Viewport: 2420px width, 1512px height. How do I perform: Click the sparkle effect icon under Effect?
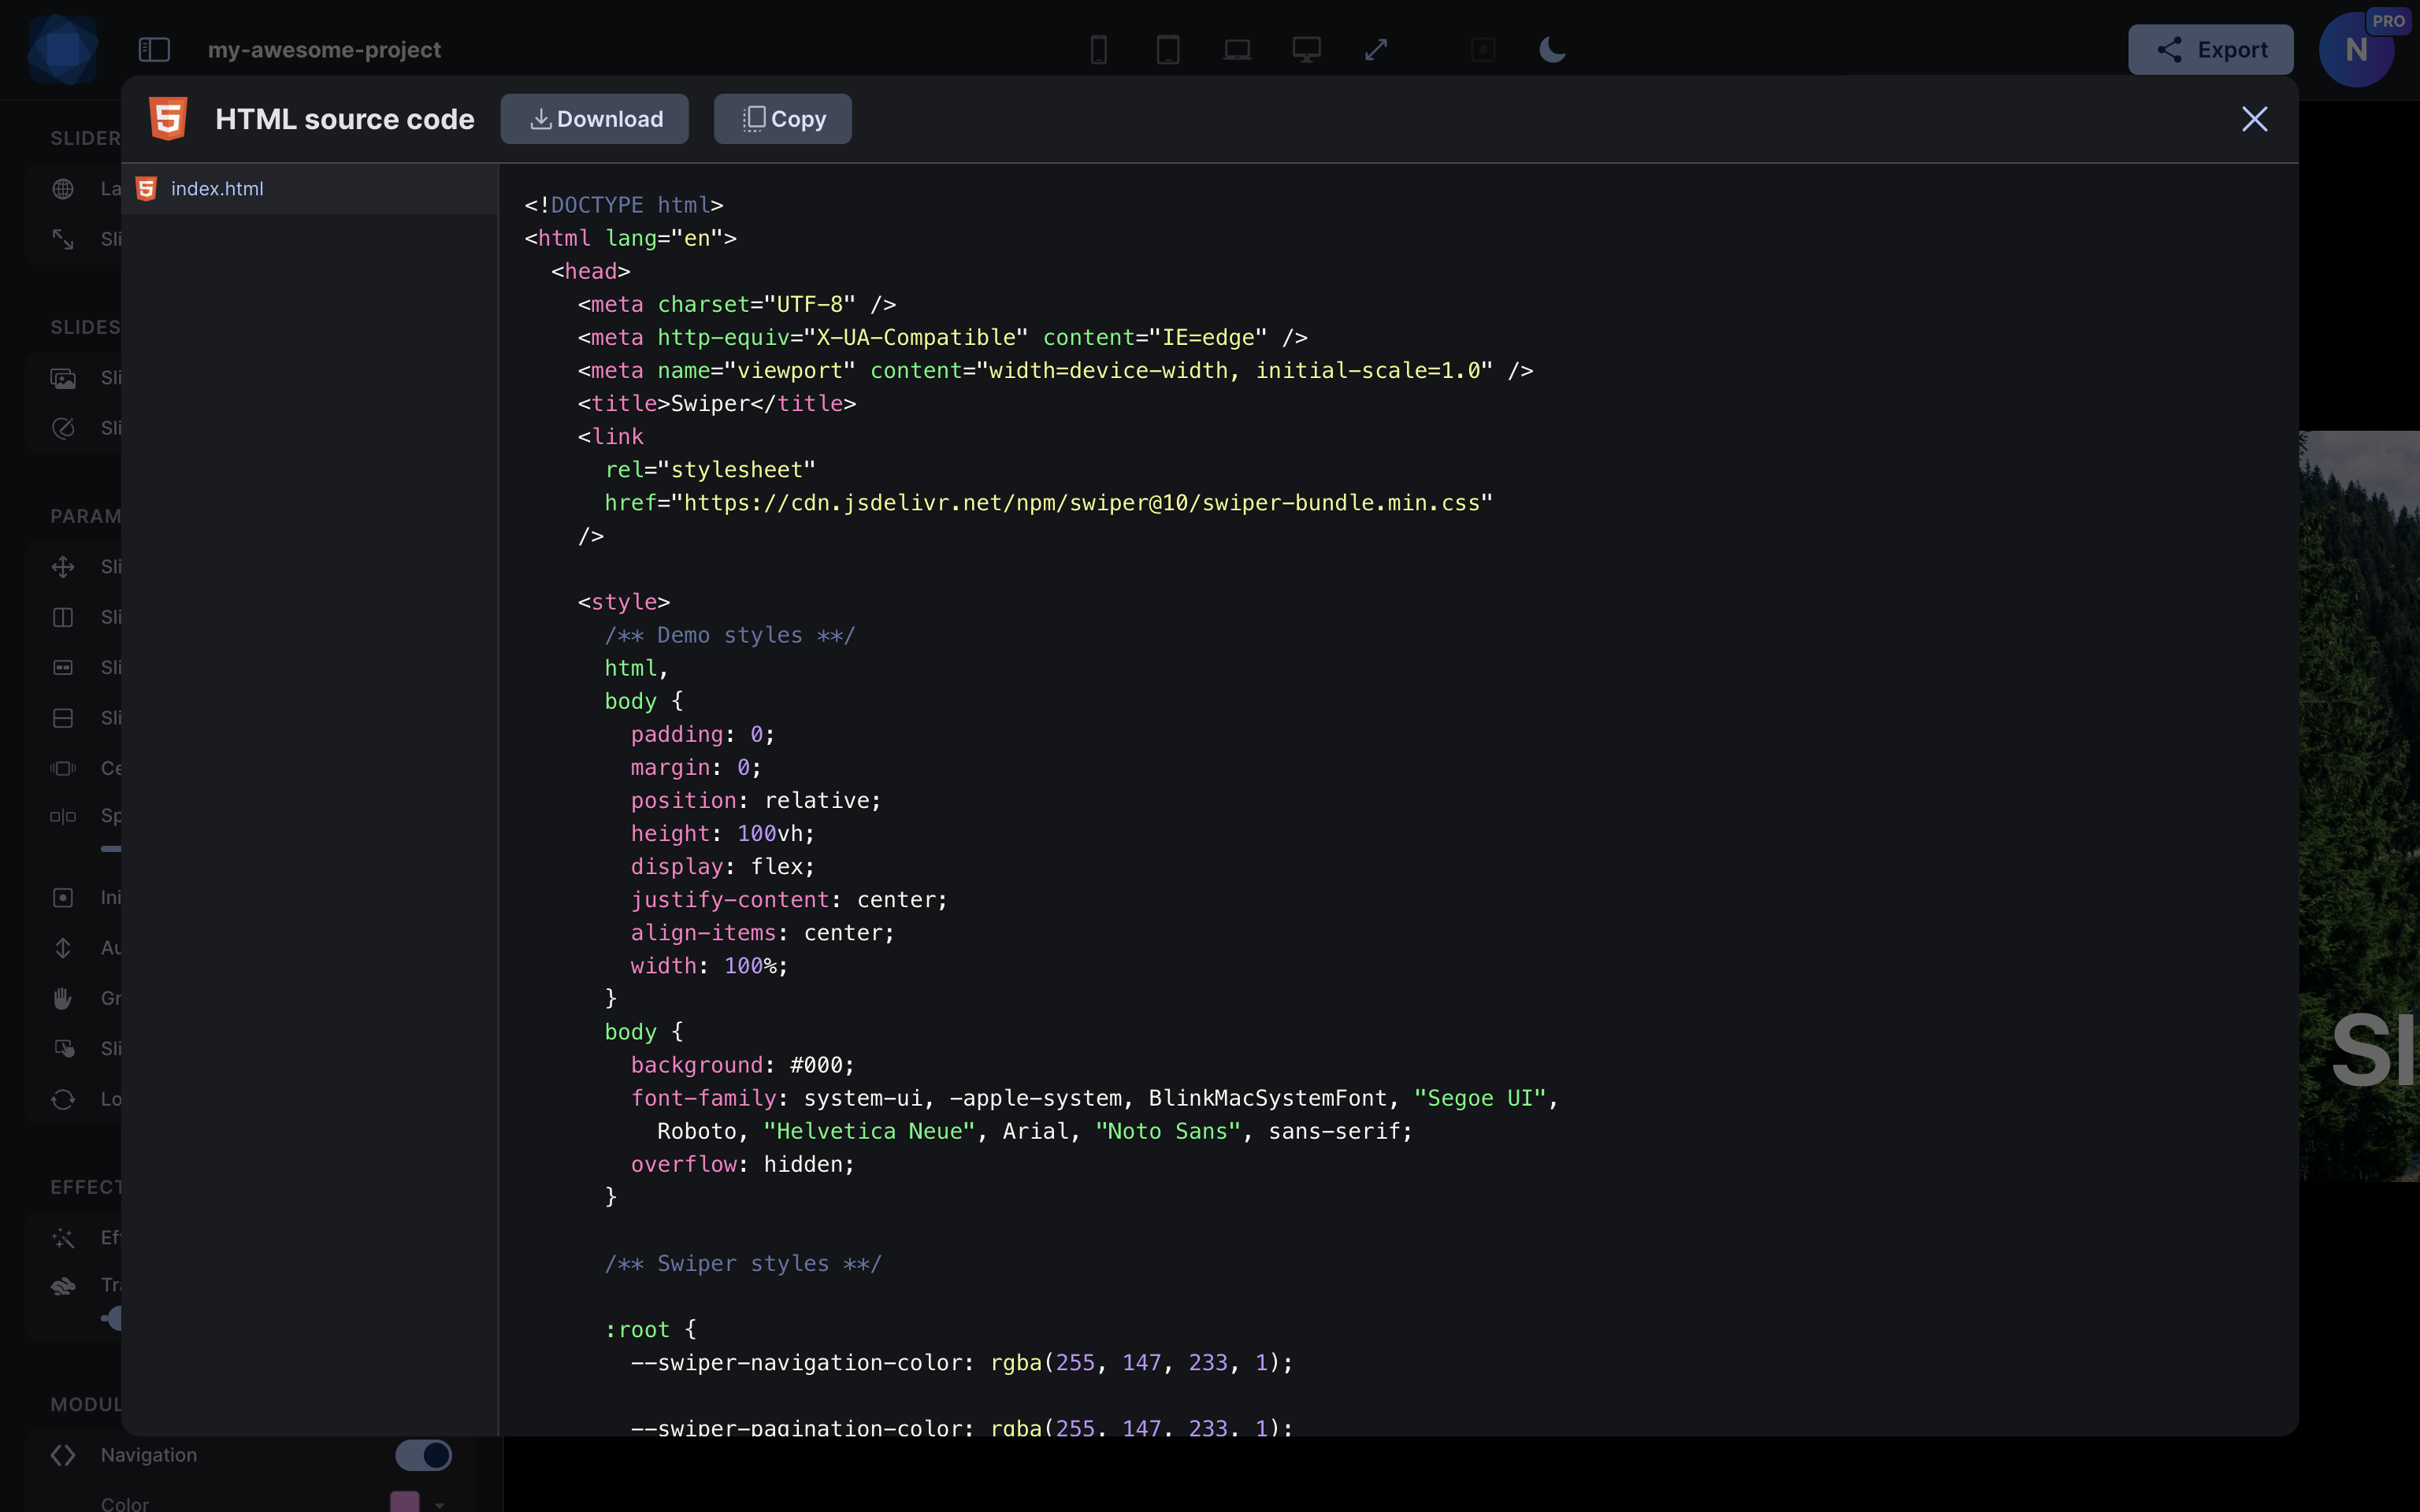click(x=63, y=1238)
